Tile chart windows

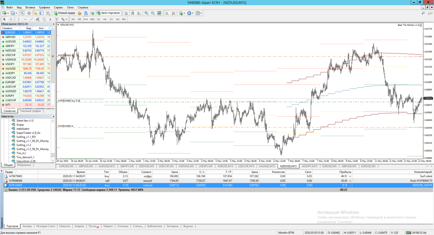[159, 13]
